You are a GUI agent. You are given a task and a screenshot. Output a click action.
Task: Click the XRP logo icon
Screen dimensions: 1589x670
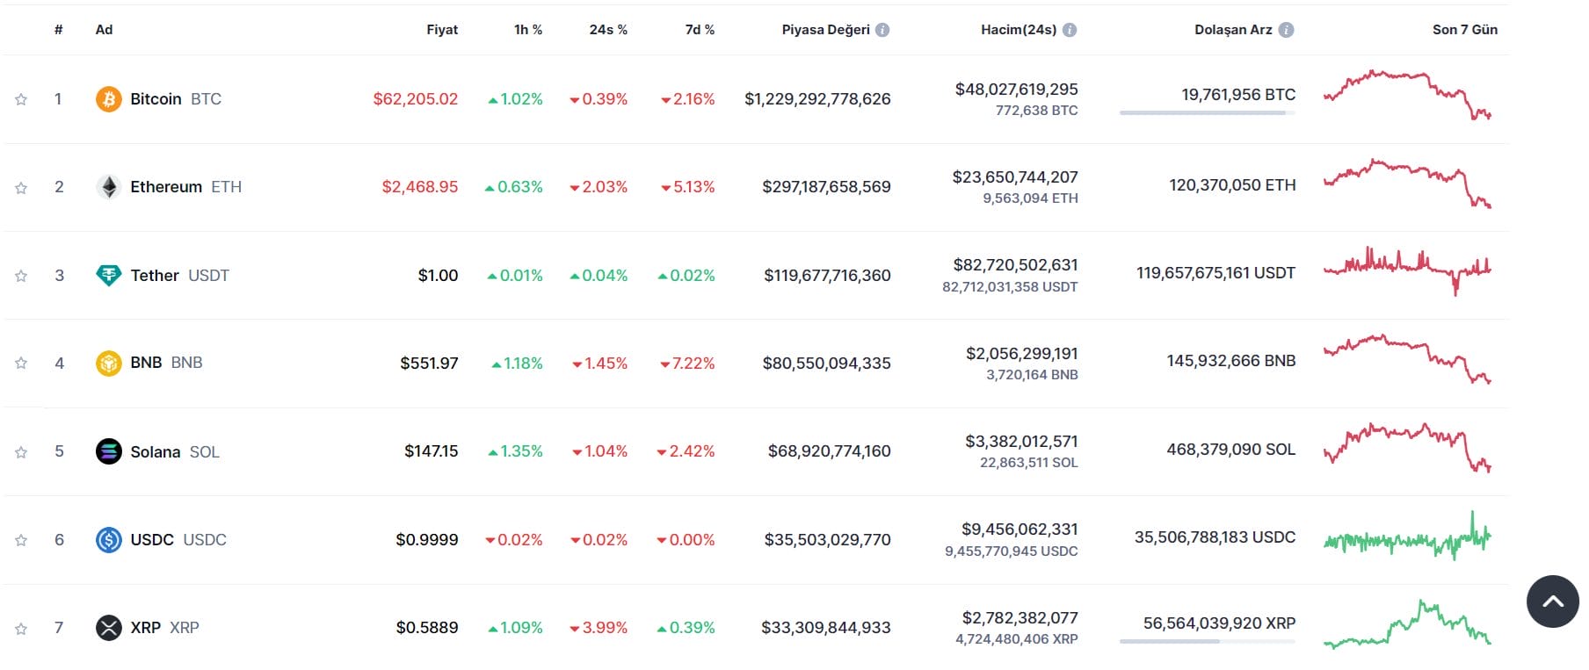108,628
